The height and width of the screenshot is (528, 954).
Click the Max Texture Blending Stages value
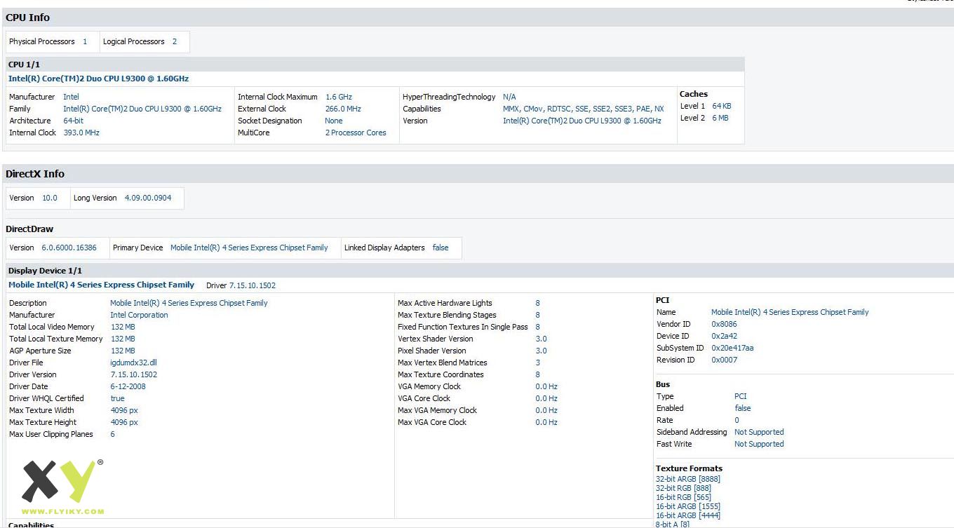point(538,315)
